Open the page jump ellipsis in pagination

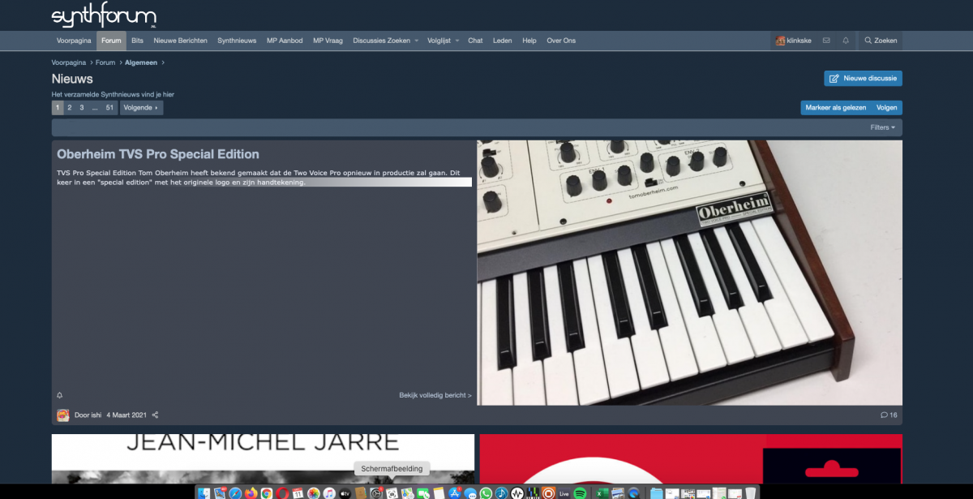[95, 107]
